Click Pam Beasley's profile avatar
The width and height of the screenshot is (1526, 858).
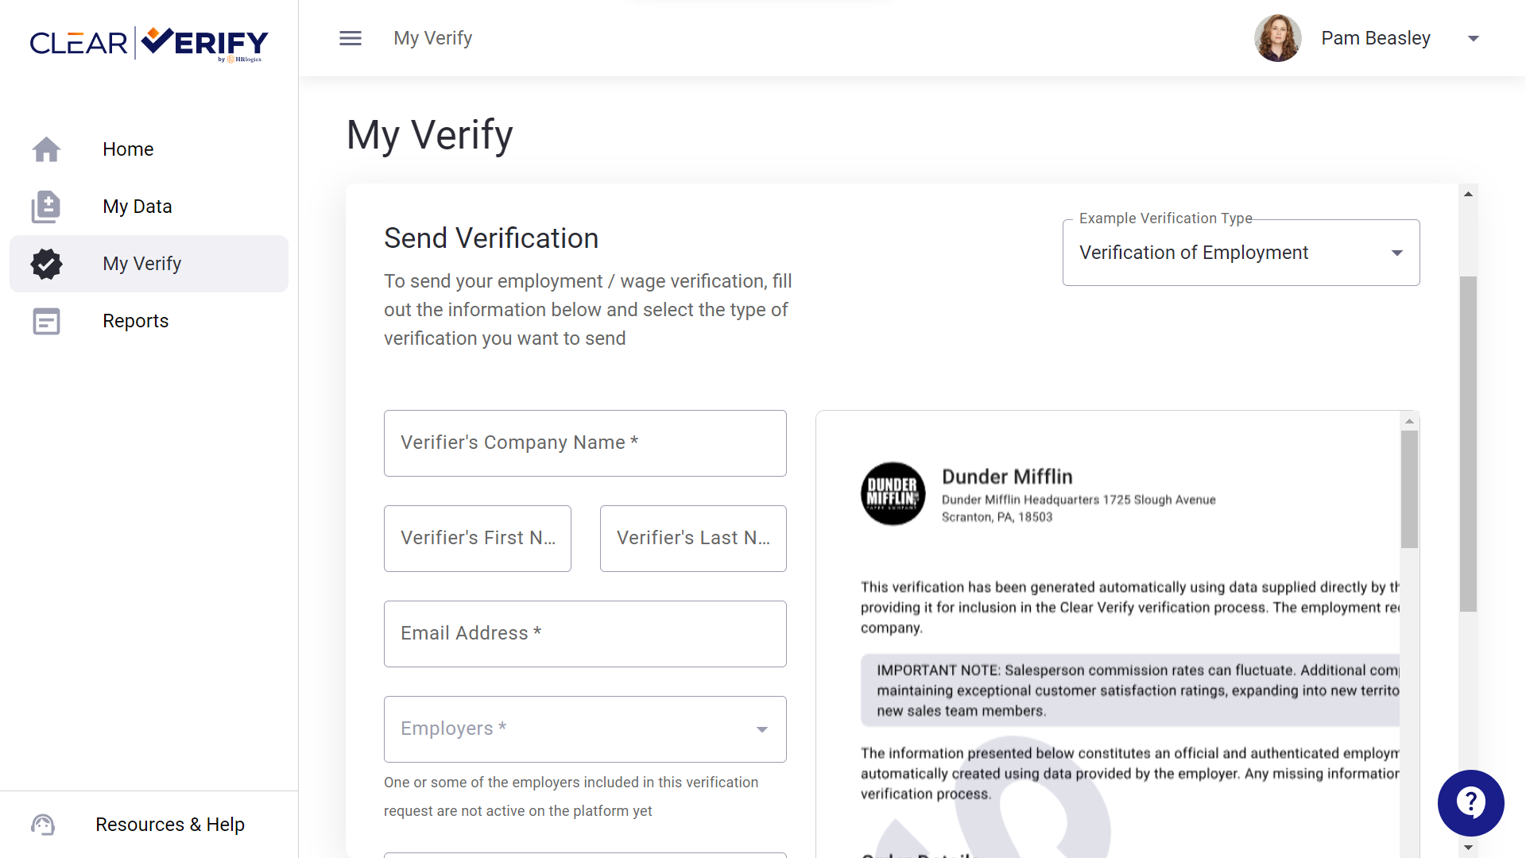pos(1278,38)
